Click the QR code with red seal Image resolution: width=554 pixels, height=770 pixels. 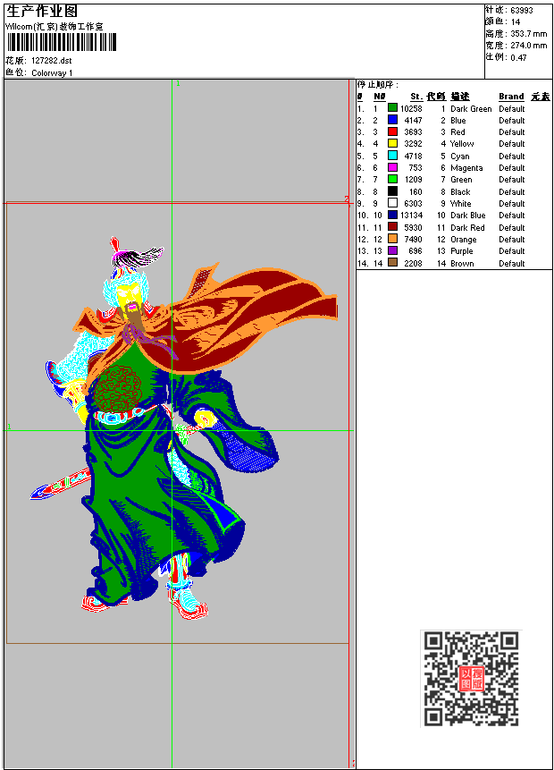[x=471, y=678]
